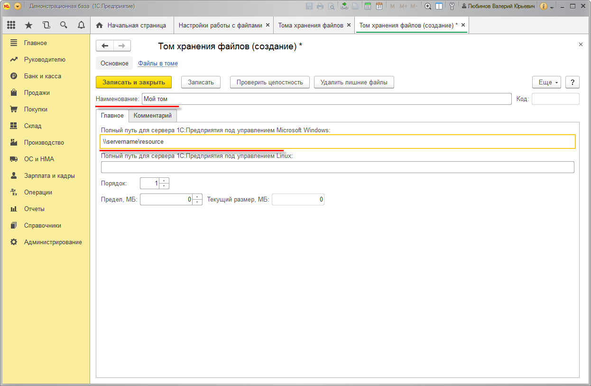
Task: Click Проверить целостность button
Action: pos(270,82)
